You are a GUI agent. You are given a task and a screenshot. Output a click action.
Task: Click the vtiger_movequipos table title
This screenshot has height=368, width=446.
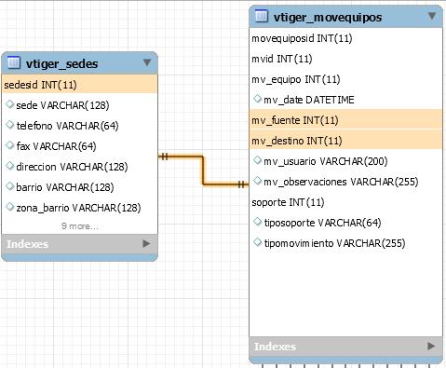[328, 18]
